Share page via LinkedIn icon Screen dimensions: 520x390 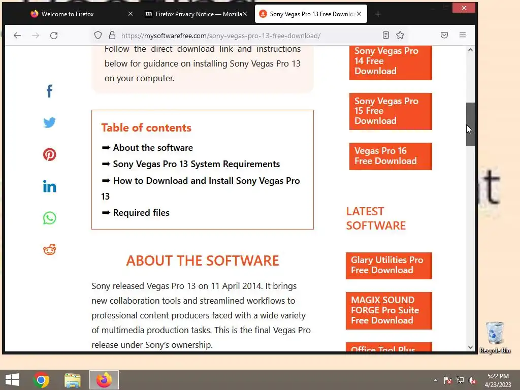[x=49, y=186]
